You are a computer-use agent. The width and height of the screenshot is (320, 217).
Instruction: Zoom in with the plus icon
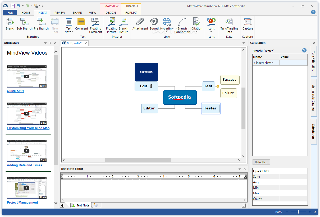[x=310, y=212]
